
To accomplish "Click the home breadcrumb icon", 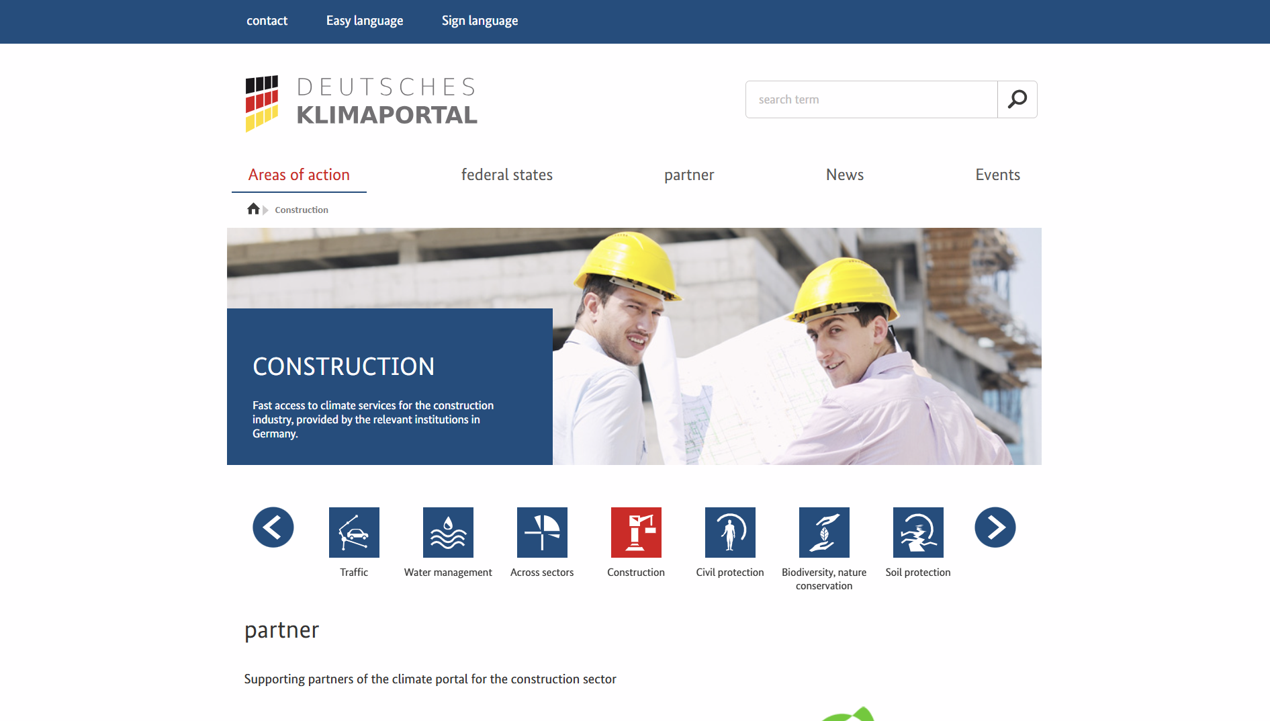I will tap(253, 209).
